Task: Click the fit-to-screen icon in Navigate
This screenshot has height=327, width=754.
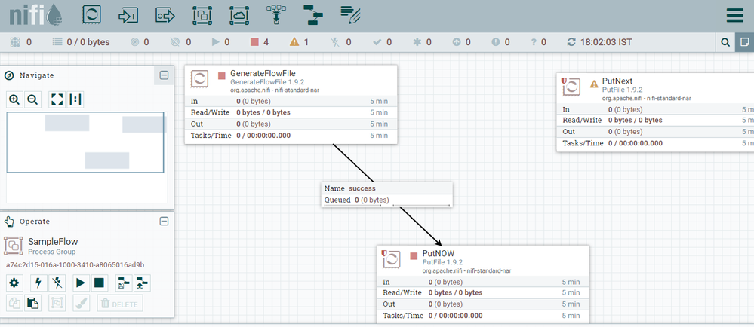Action: (x=57, y=99)
